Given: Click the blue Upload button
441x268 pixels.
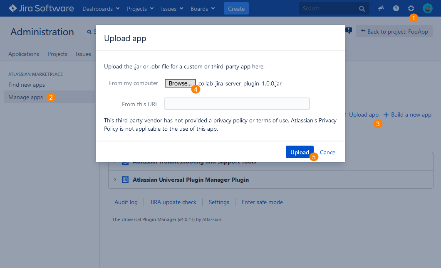Looking at the screenshot, I should pos(300,152).
